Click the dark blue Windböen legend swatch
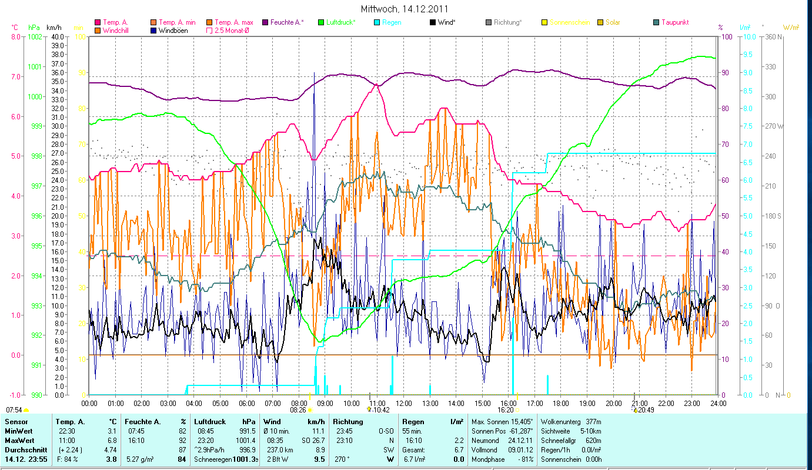Image resolution: width=812 pixels, height=470 pixels. (x=154, y=30)
